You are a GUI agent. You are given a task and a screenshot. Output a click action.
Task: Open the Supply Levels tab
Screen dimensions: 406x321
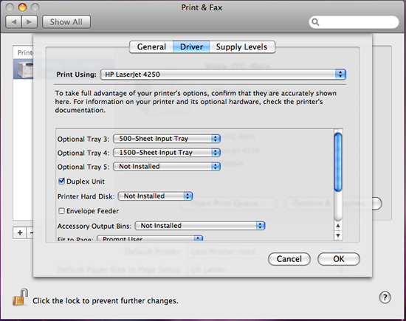tap(242, 46)
